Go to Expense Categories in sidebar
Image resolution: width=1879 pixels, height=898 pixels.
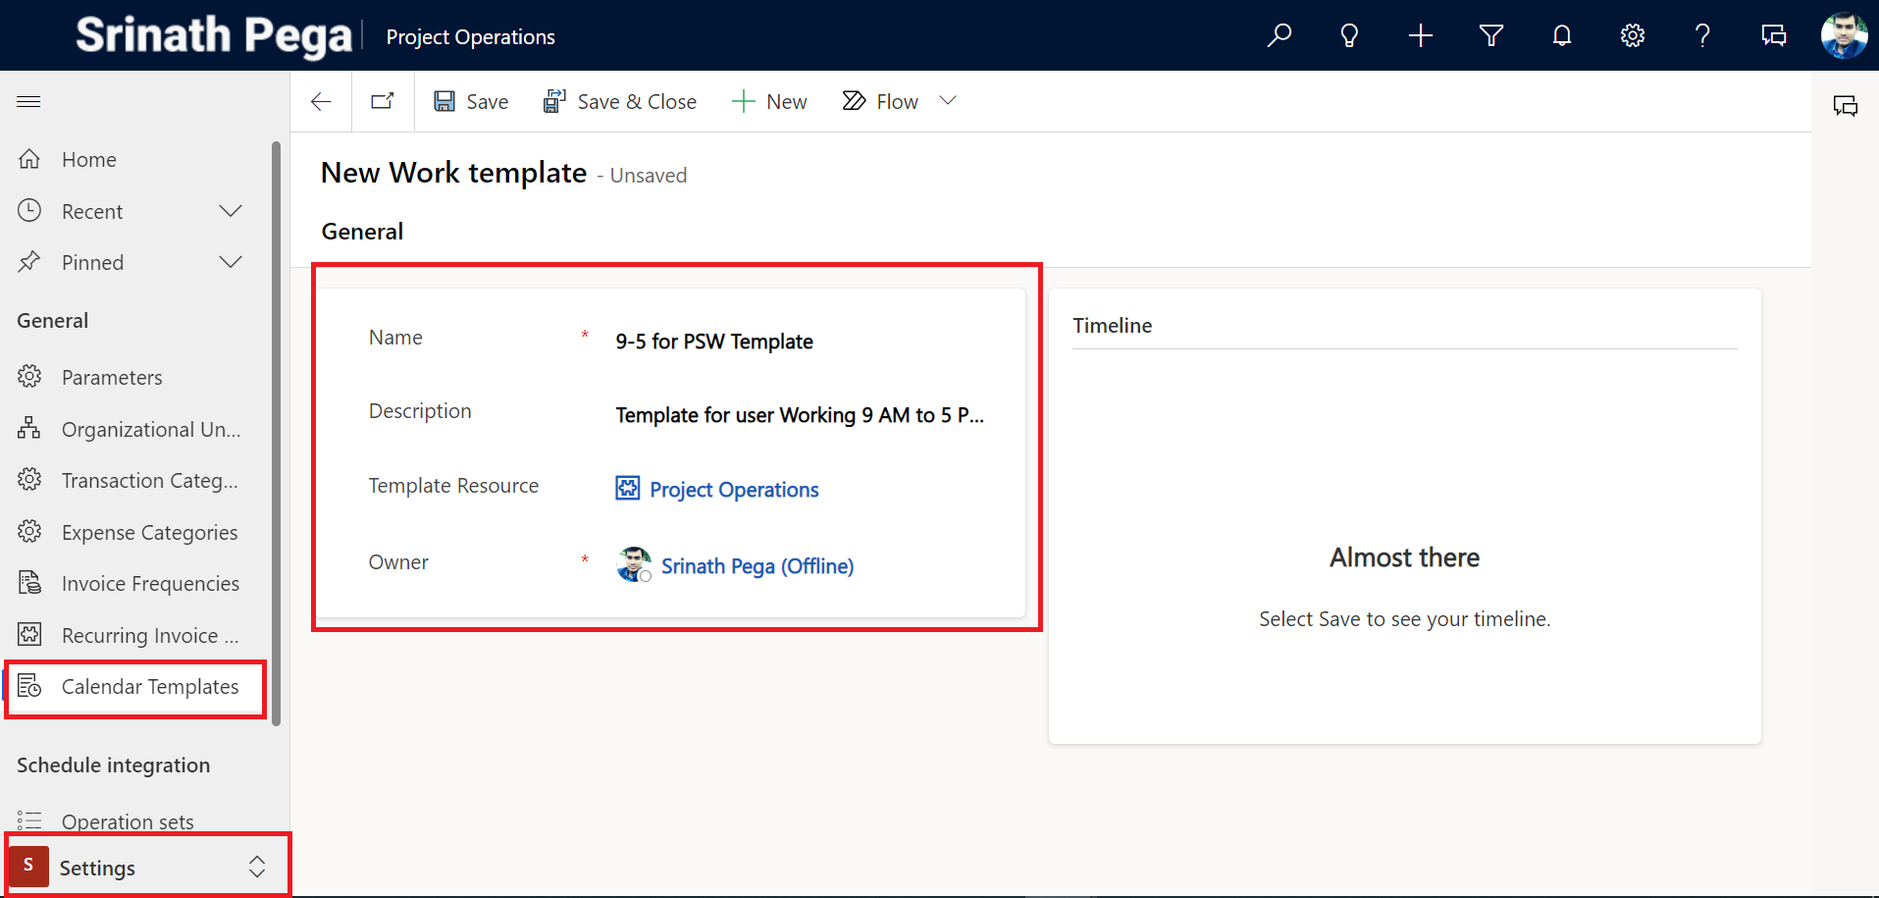click(x=149, y=533)
